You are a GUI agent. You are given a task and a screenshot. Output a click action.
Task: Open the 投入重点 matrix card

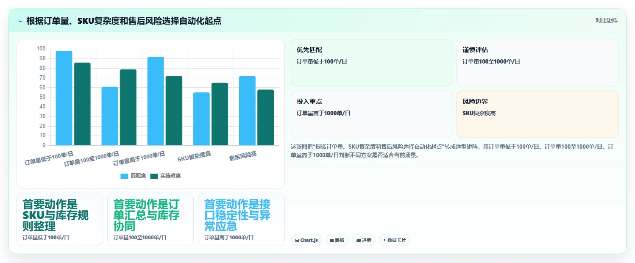[371, 114]
